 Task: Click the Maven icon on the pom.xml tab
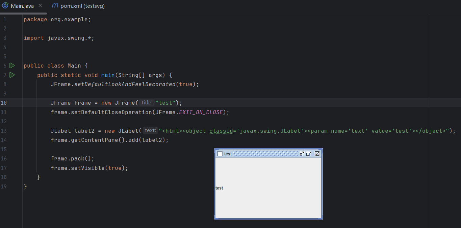pos(55,6)
